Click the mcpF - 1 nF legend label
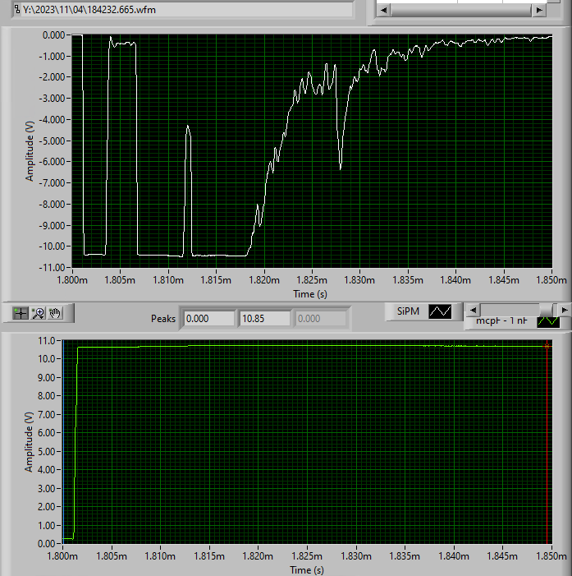This screenshot has width=572, height=576. 501,321
